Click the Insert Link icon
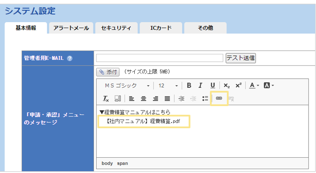Image resolution: width=316 pixels, height=173 pixels. (219, 98)
